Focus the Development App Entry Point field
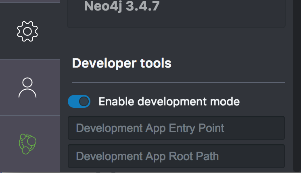The width and height of the screenshot is (301, 173). point(176,128)
